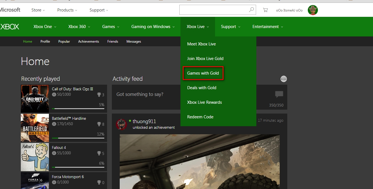Open the Friends tab
This screenshot has height=189, width=373.
(113, 42)
